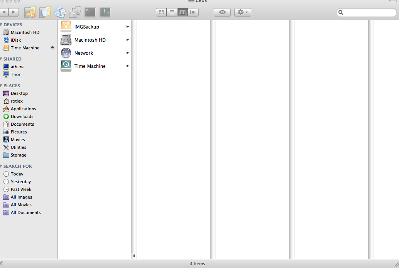Switch to Cover Flow view
Viewport: 399px width, 268px height.
click(193, 12)
